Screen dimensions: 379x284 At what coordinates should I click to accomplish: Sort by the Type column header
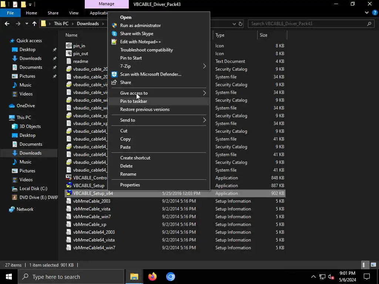point(220,35)
